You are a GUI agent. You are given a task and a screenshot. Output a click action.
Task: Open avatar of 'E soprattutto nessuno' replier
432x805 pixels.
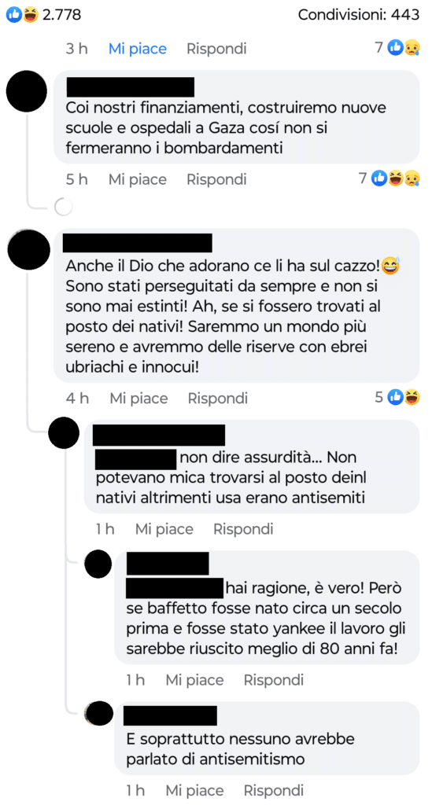click(x=98, y=714)
